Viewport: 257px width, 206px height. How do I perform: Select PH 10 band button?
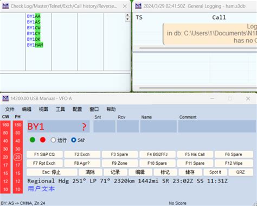[18, 189]
